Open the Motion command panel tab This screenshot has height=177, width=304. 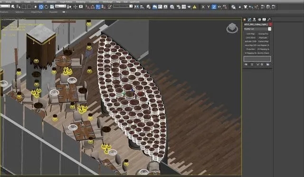click(259, 20)
